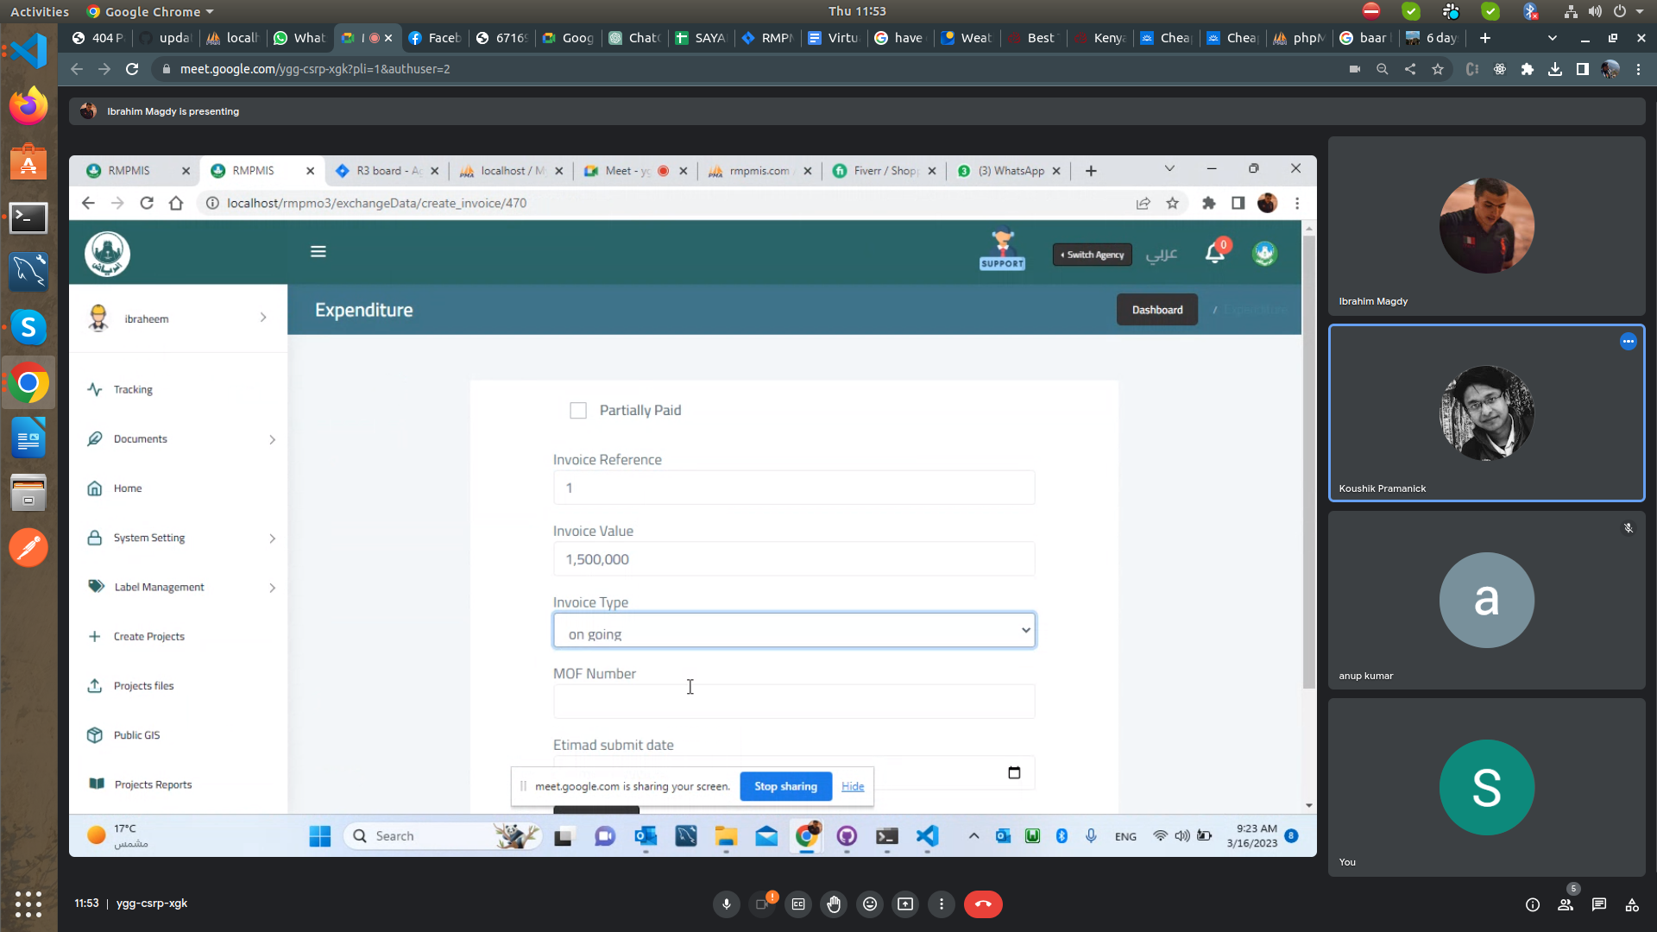Switch to Facebook Chrome tab
1657x932 pixels.
tap(434, 38)
